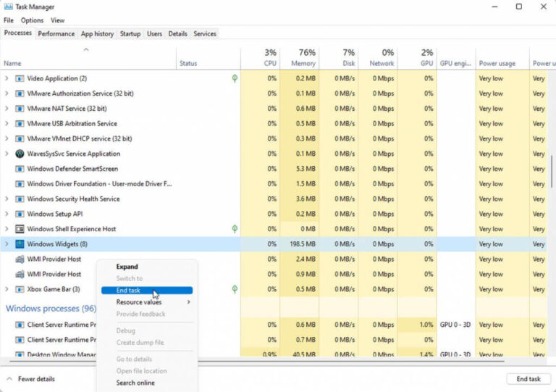Click the Xbox Game Bar process icon
This screenshot has height=392, width=556.
(20, 289)
